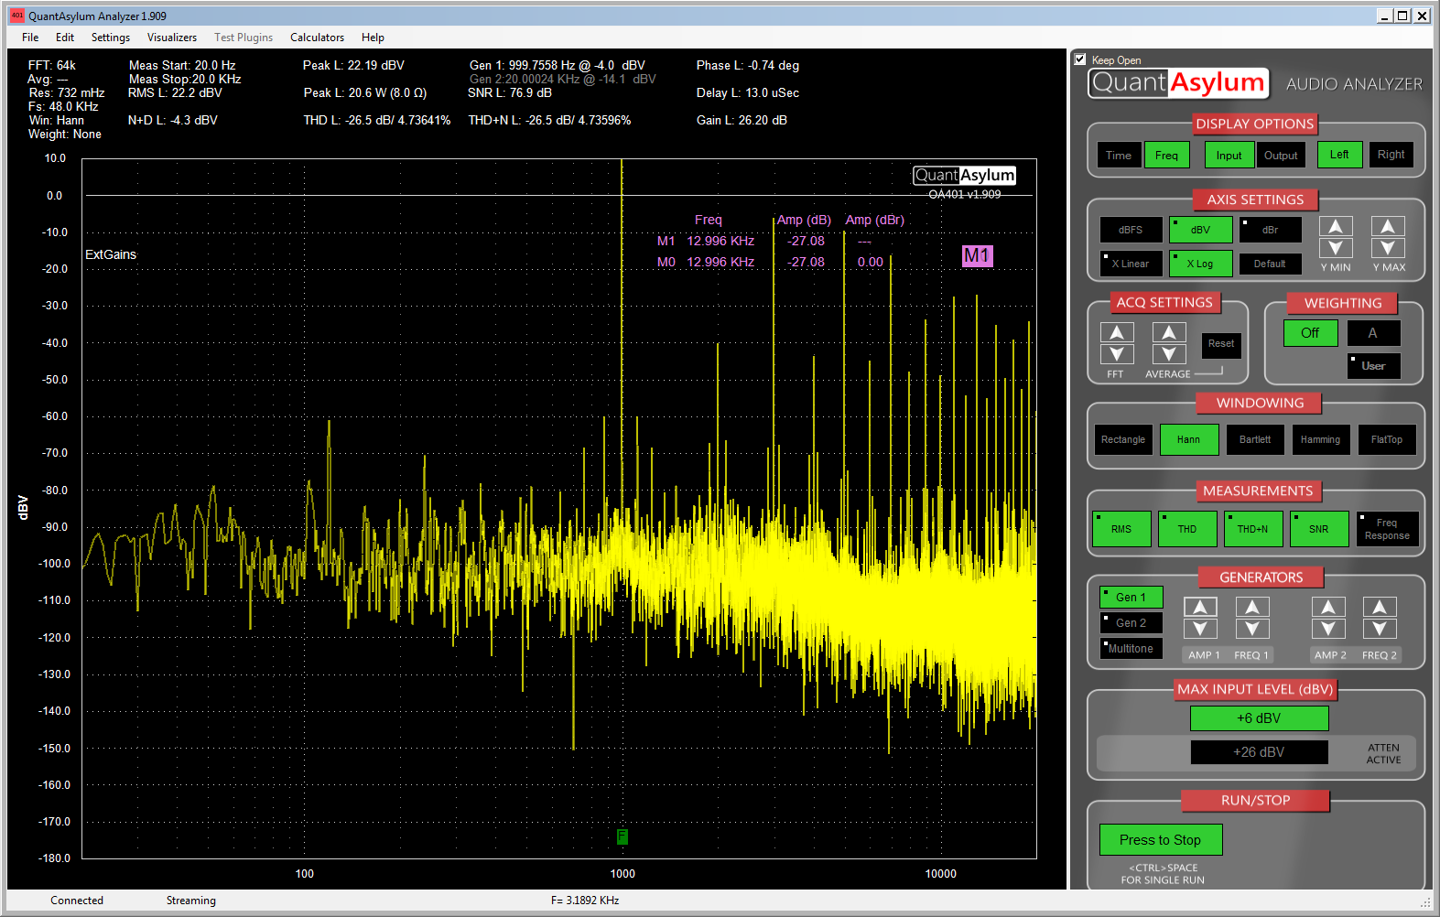Toggle the SNR measurement
The width and height of the screenshot is (1440, 917).
(1319, 529)
